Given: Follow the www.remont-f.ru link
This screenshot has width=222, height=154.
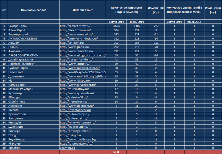Looking at the screenshot, I should (76, 51).
